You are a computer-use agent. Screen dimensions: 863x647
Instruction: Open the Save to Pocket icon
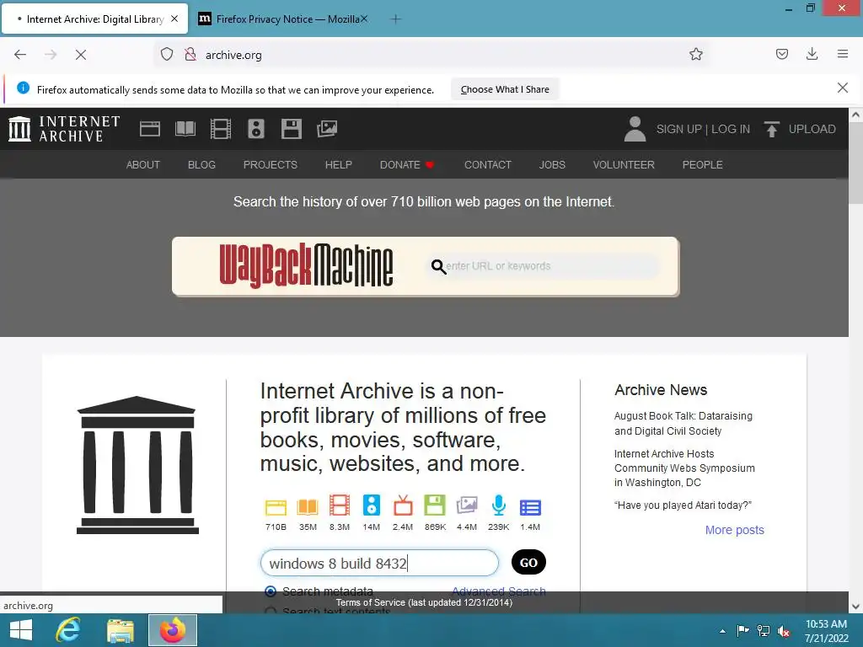[781, 54]
